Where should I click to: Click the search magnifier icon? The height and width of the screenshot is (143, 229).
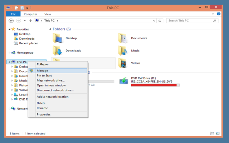[x=215, y=21]
